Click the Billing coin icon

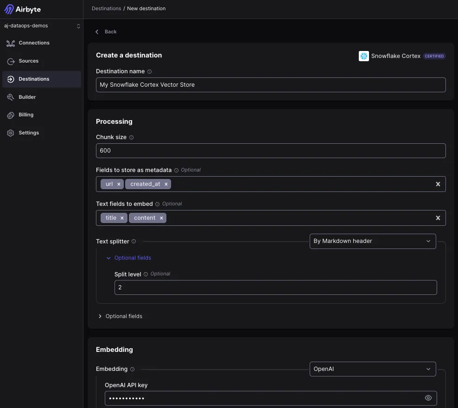tap(11, 115)
